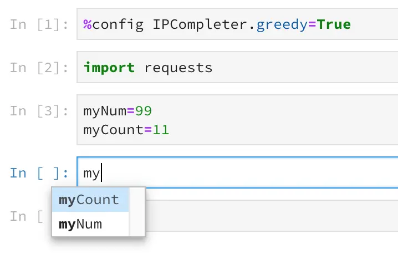
Task: Click the word "requests" in cell two
Action: coord(178,68)
